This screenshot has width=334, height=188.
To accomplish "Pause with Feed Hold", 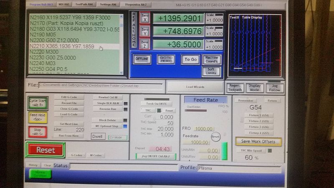I will [38, 117].
